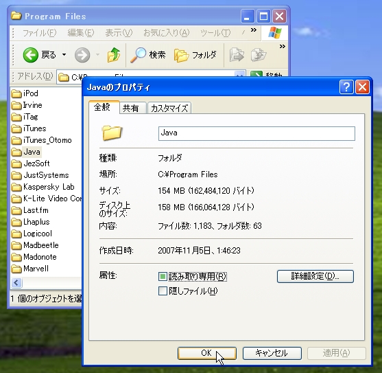Enable the 隠しファイル hidden checkbox
The height and width of the screenshot is (373, 382).
(x=163, y=291)
